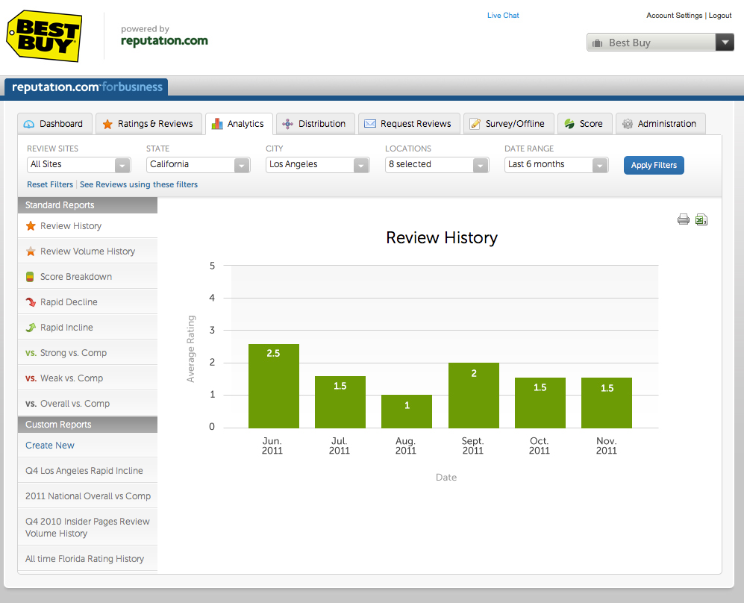Click the Score Breakdown colored icon
Screen dimensions: 744x603
coord(30,277)
